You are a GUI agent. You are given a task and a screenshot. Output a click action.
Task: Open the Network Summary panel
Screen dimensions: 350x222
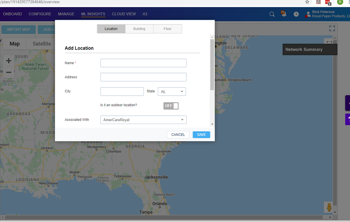310,50
